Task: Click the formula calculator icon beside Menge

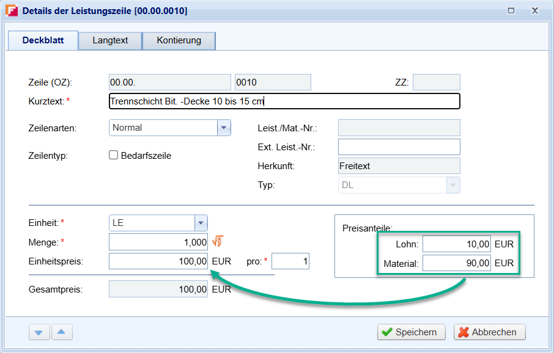Action: [x=217, y=242]
